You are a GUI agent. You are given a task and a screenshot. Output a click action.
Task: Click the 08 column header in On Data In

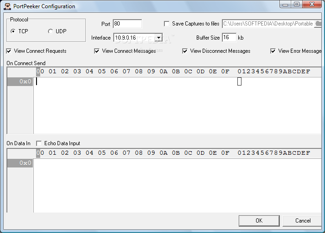(139, 153)
